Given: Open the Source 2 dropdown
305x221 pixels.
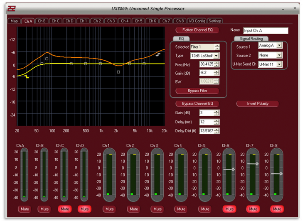Looking at the screenshot, I should pos(279,55).
